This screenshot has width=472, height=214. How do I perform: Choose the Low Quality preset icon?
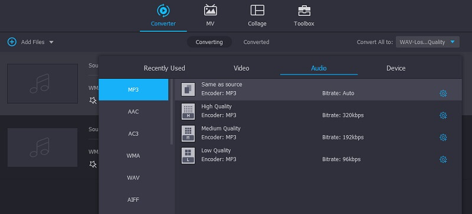click(188, 155)
